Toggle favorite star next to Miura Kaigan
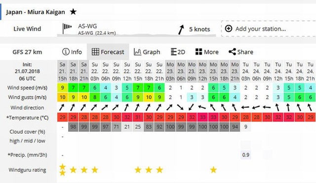Screen dimensions: 316x183 pos(73,12)
